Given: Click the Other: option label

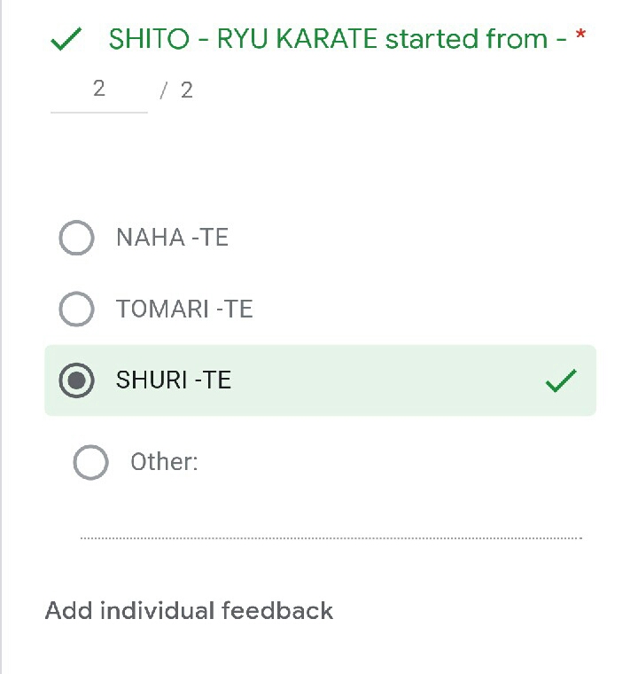Looking at the screenshot, I should 164,462.
